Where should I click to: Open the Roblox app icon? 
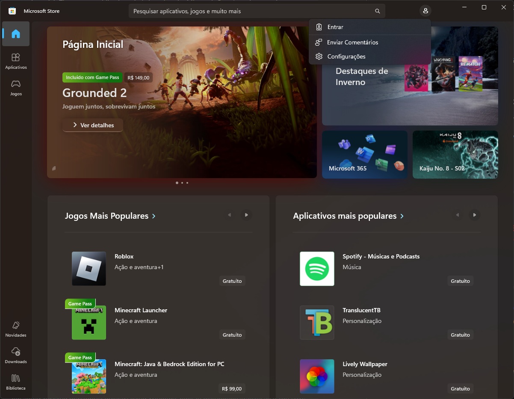(x=89, y=269)
